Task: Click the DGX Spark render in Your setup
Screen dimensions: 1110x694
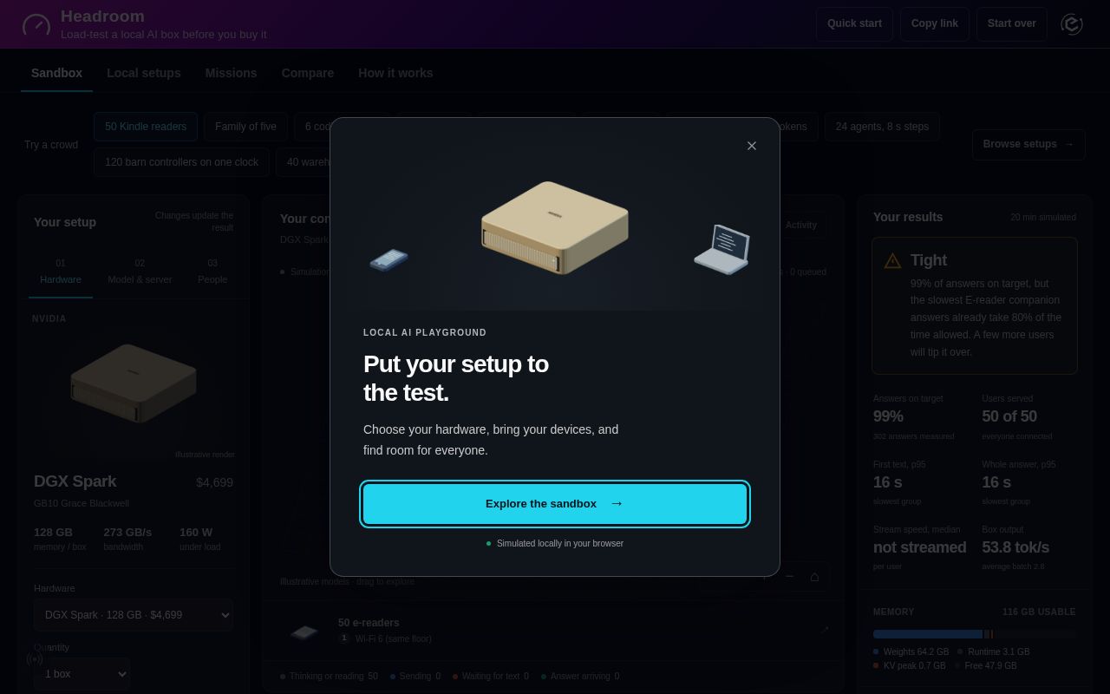Action: click(134, 383)
